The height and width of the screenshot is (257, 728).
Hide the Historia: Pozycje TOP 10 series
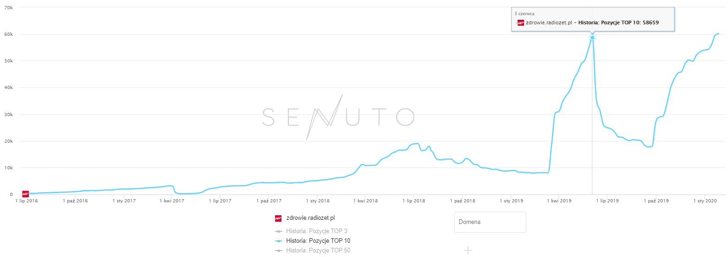(x=318, y=241)
